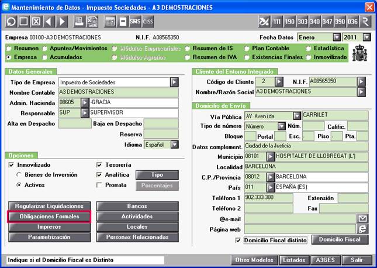Screen dimensions: 377x268
Task: Select the Apuntes/Movimientos radio option
Action: tap(45, 49)
